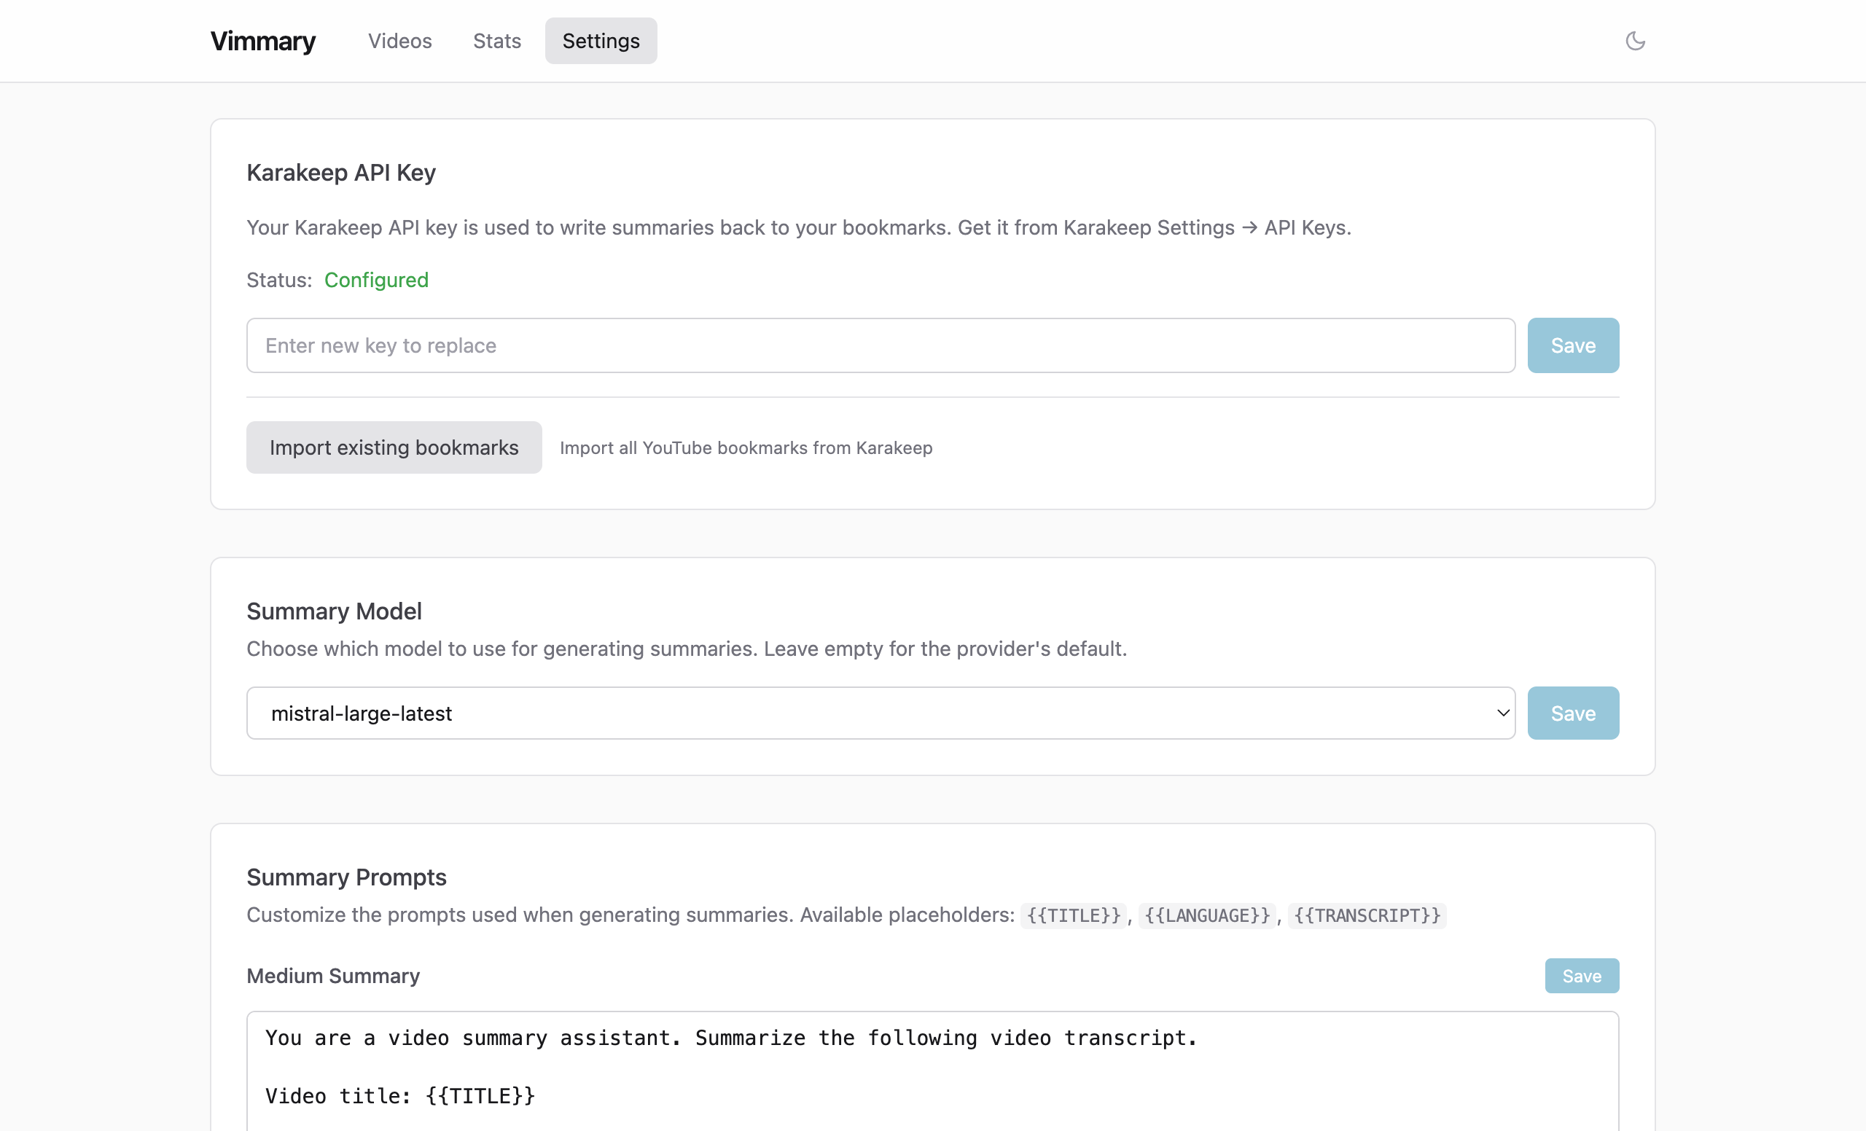Screen dimensions: 1866x1131
Task: Save the Medium Summary prompt
Action: [1581, 976]
